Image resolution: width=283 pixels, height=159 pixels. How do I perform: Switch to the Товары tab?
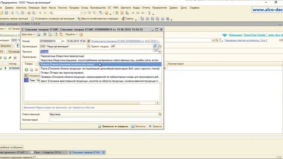point(28,64)
